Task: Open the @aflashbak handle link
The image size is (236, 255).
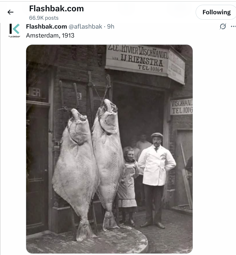Action: click(x=85, y=26)
